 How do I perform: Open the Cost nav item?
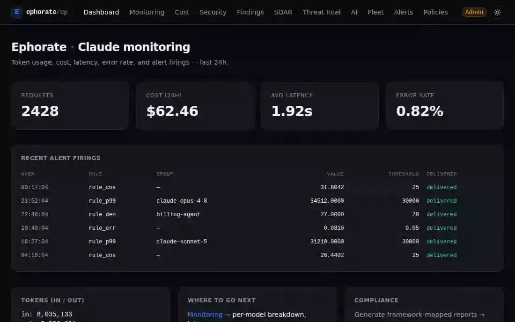click(x=182, y=12)
